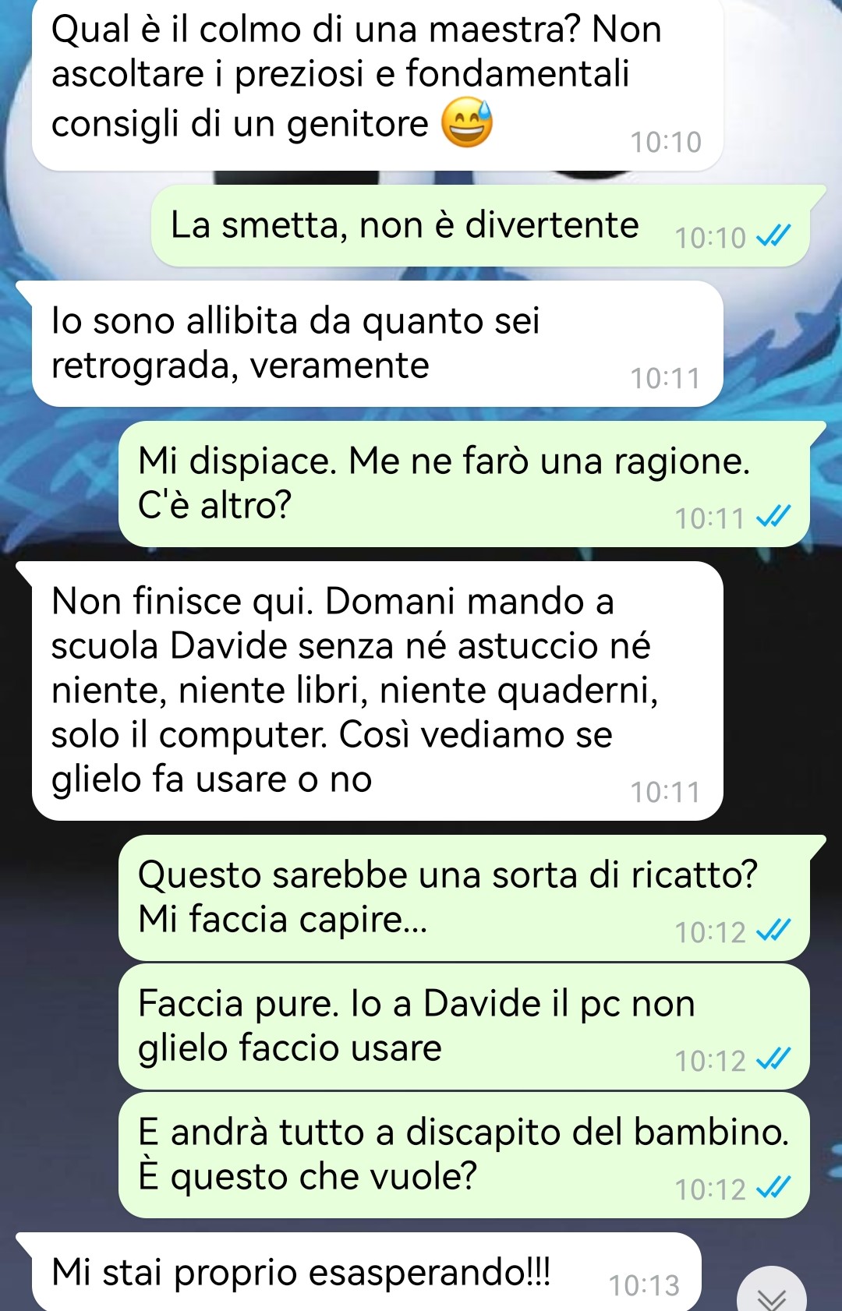The height and width of the screenshot is (1311, 842).
Task: Tap the sweating smile emoji
Action: [x=467, y=123]
